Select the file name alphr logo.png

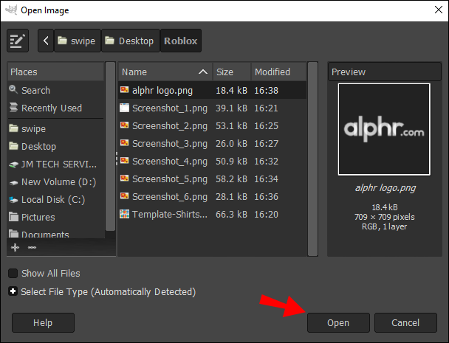point(162,91)
